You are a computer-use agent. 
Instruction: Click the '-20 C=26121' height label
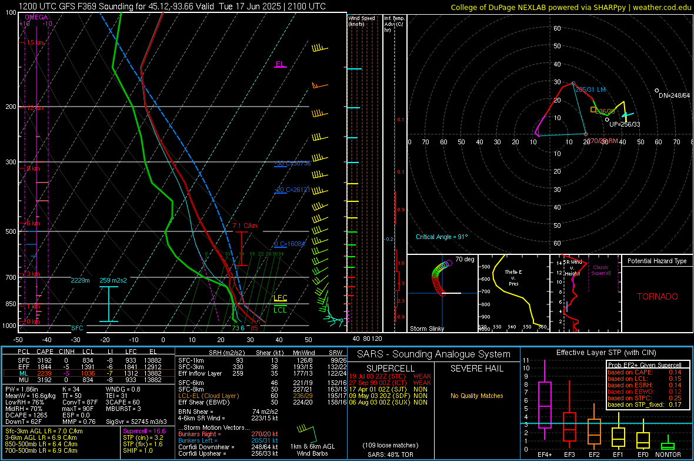coord(292,190)
